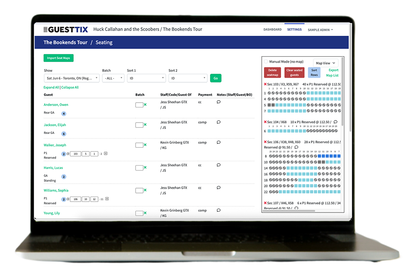
Task: Click the Expand All link
Action: point(51,88)
